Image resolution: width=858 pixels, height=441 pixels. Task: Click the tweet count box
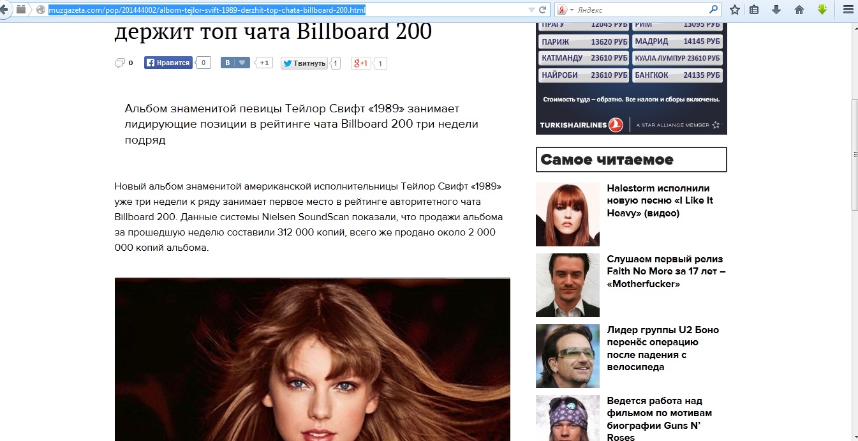coord(336,63)
